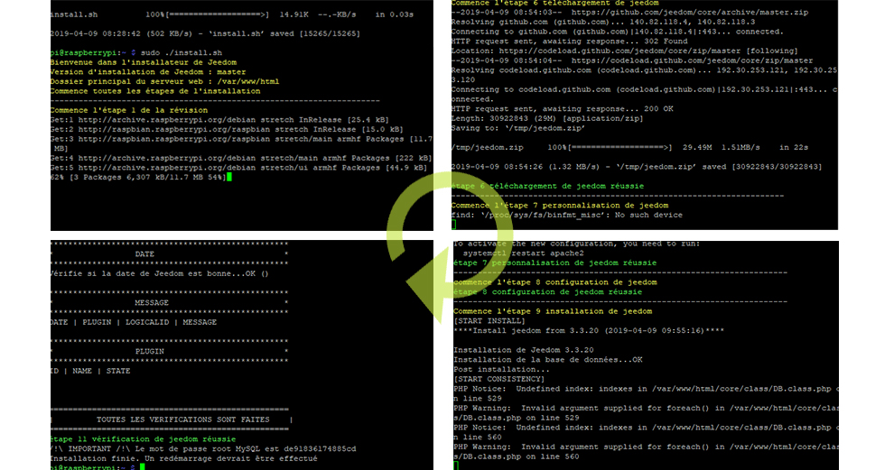This screenshot has width=894, height=470.
Task: Select 'Bienvenue dans l'installateur de Jeedom' line
Action: [x=143, y=62]
